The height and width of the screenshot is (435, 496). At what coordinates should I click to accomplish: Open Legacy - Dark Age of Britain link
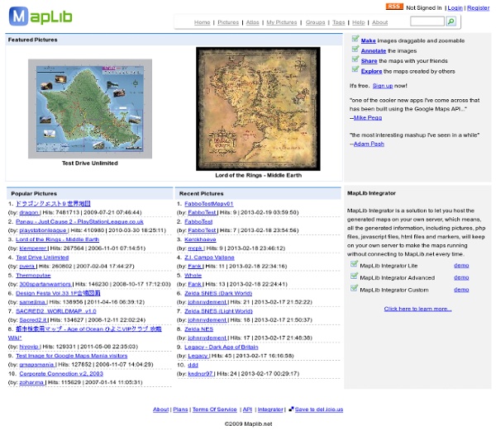click(x=221, y=348)
